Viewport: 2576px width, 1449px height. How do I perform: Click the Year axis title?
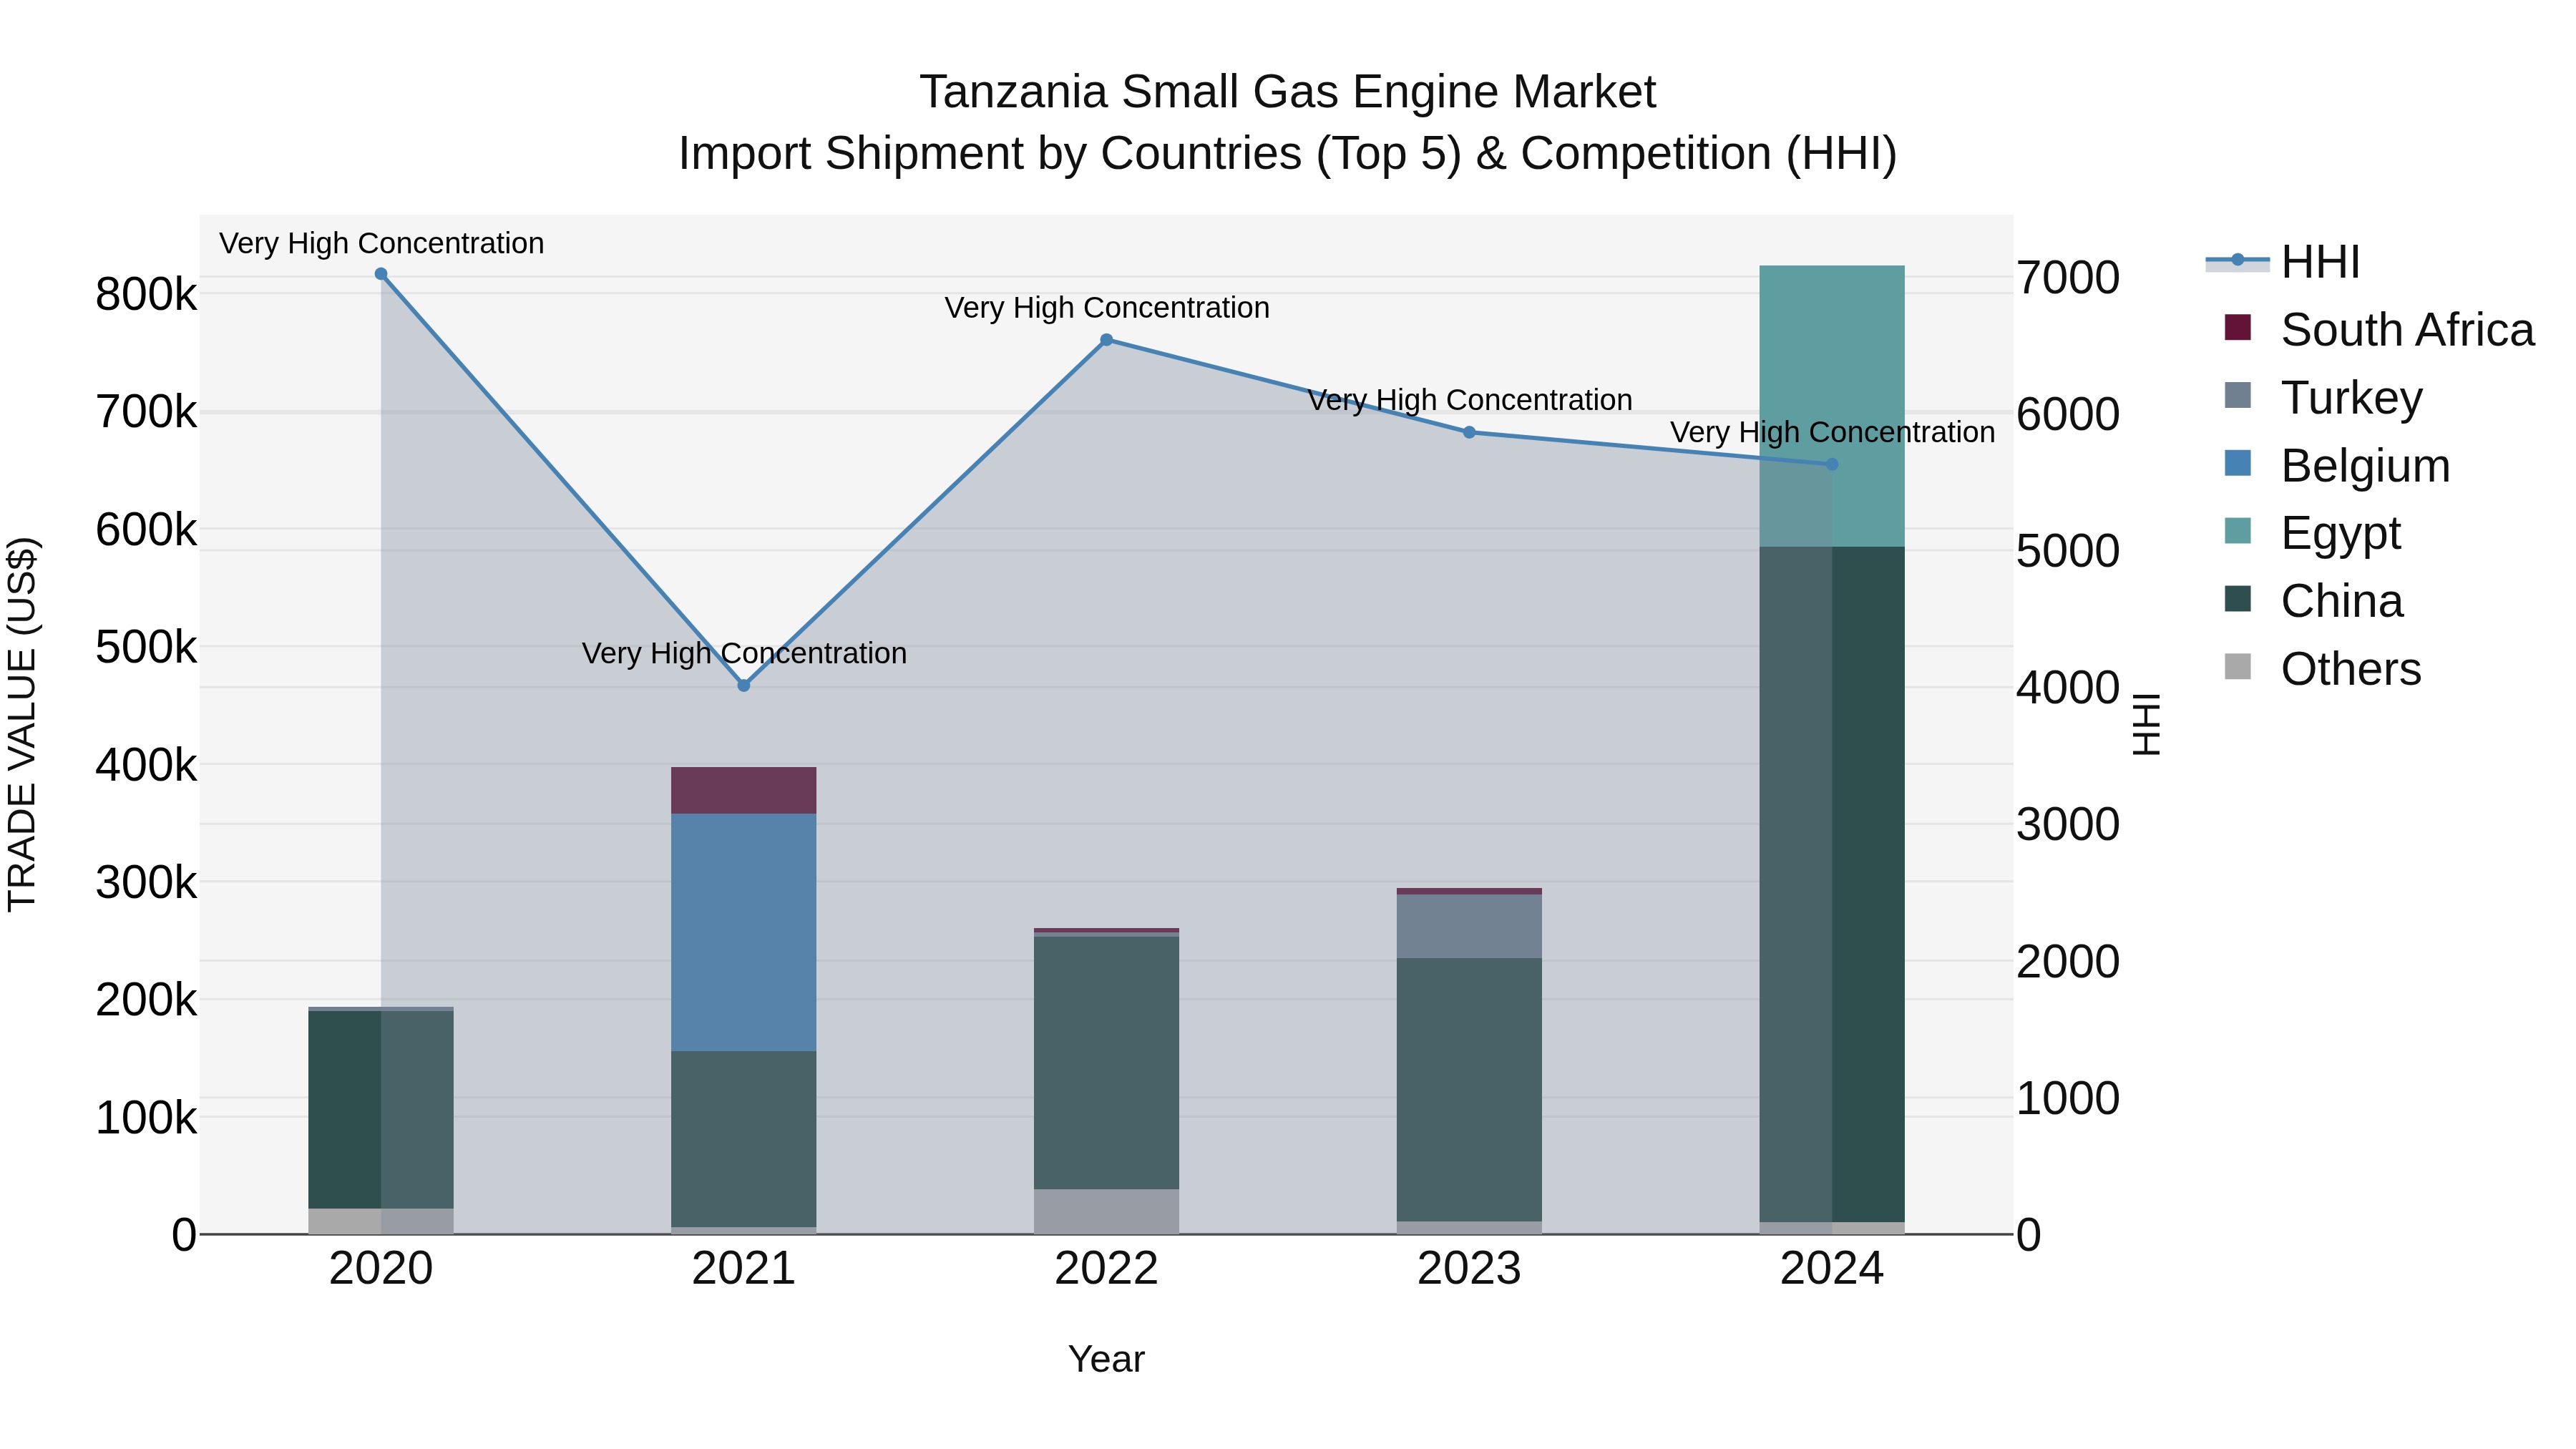tap(1106, 1359)
